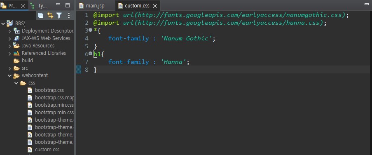Click the Deployment Descriptor icon
This screenshot has width=372, height=155.
tap(16, 31)
